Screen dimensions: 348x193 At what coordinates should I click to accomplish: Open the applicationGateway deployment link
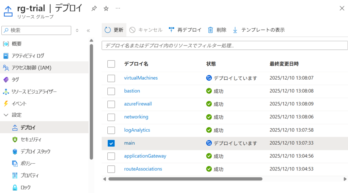pos(145,156)
